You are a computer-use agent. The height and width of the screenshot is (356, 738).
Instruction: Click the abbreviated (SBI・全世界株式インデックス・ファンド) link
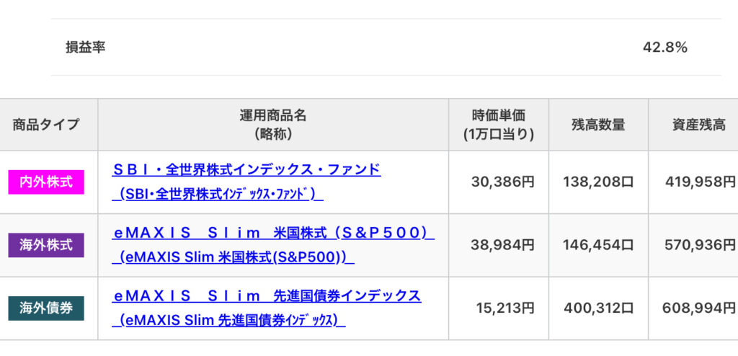pyautogui.click(x=218, y=195)
